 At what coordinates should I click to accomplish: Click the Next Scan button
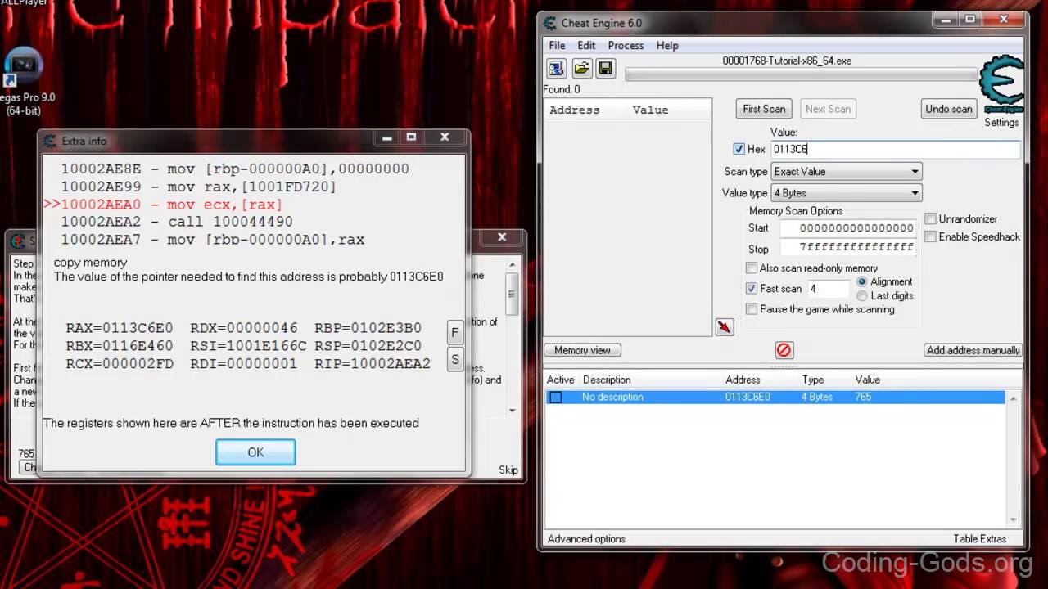tap(828, 109)
